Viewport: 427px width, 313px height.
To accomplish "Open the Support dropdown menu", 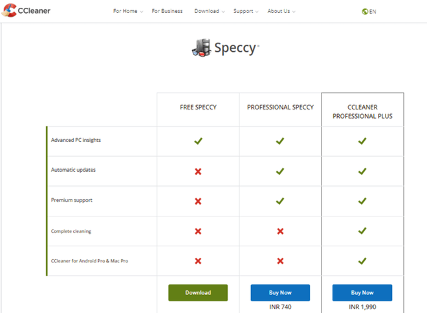I will pyautogui.click(x=246, y=11).
